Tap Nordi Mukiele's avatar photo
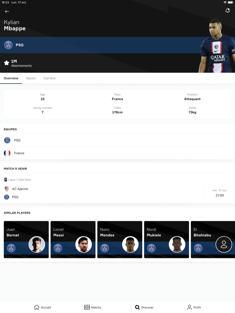This screenshot has height=313, width=235. click(x=177, y=245)
